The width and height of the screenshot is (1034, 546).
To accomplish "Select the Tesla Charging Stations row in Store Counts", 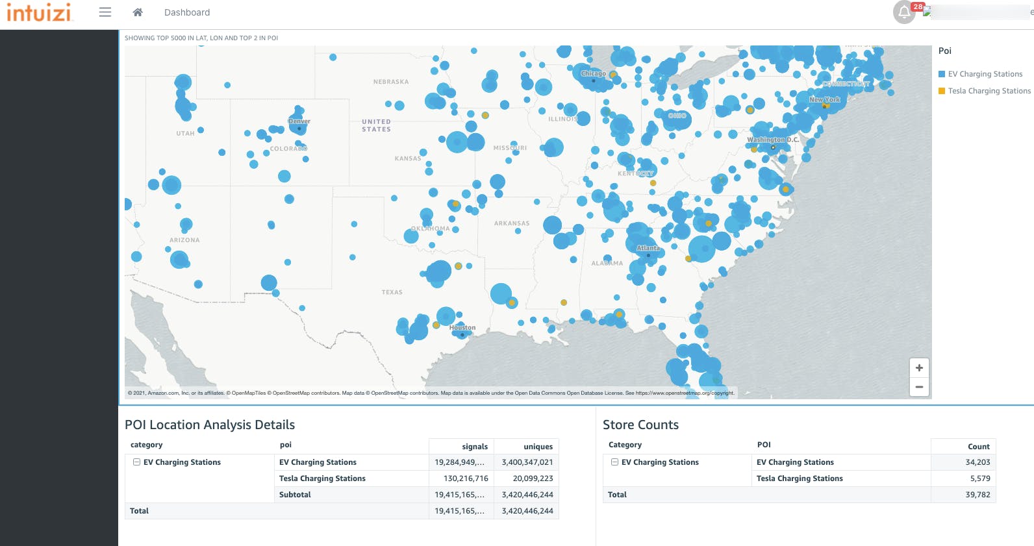I will click(x=799, y=478).
